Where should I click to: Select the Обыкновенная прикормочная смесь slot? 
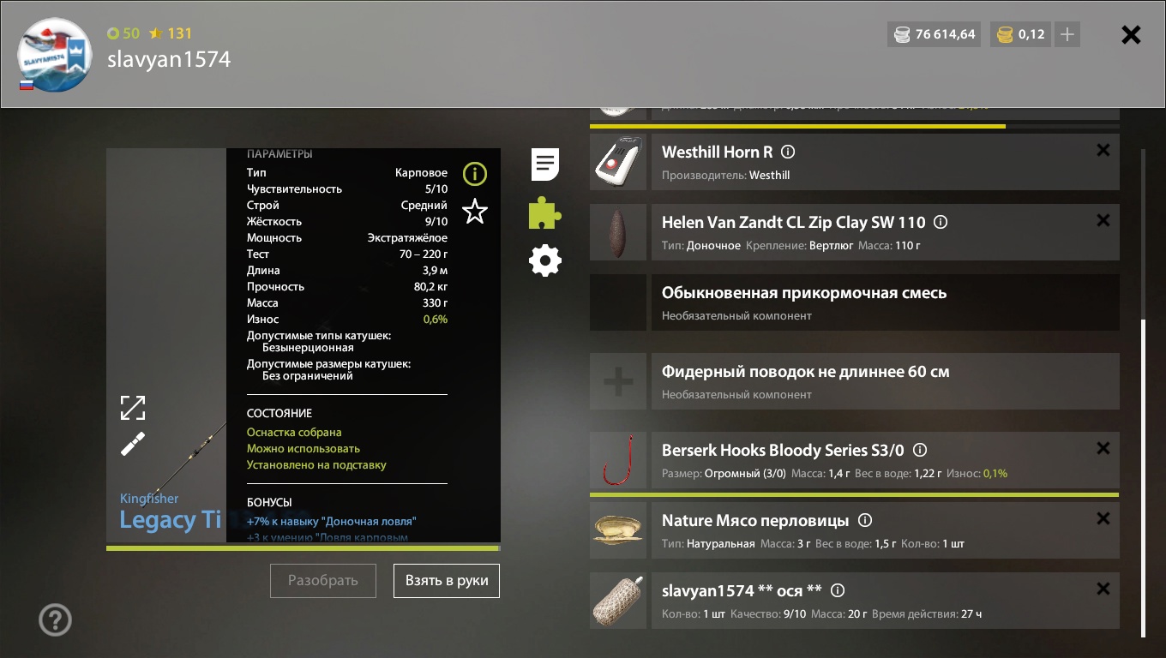[x=855, y=302]
